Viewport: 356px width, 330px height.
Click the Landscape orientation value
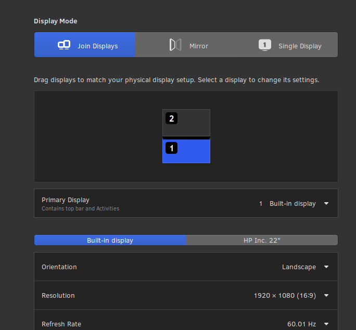299,267
